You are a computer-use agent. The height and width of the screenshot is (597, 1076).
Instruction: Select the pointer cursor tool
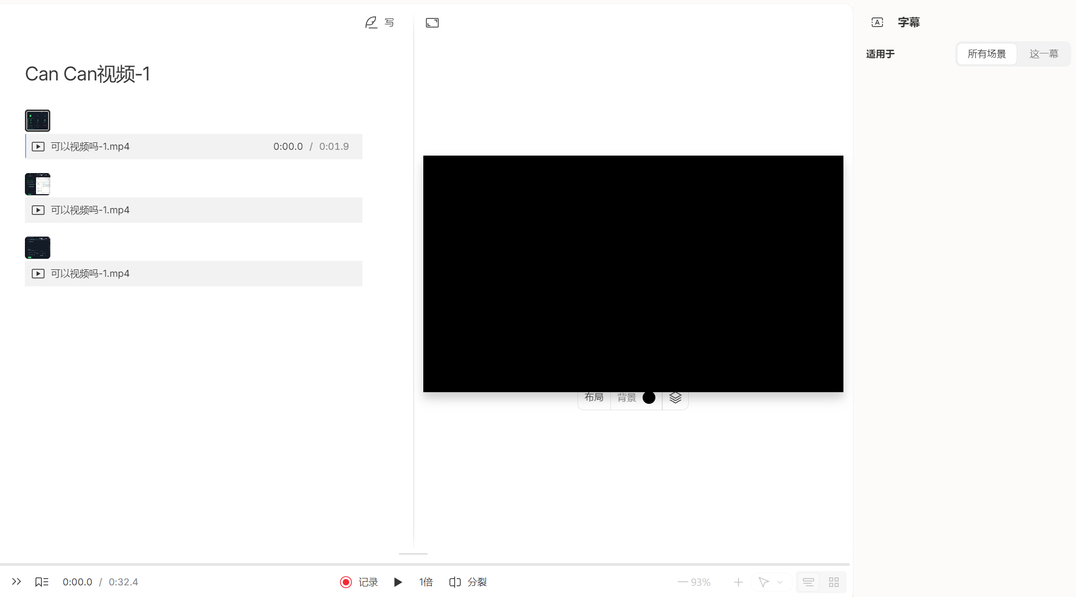(763, 582)
